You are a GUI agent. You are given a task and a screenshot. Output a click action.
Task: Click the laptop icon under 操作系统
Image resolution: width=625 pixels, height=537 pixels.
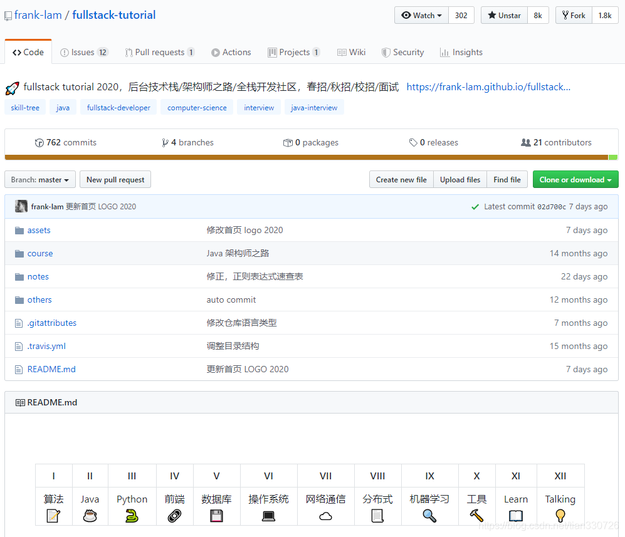click(x=268, y=516)
